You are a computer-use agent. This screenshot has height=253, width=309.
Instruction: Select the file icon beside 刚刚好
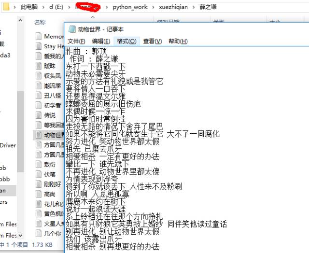(x=39, y=184)
